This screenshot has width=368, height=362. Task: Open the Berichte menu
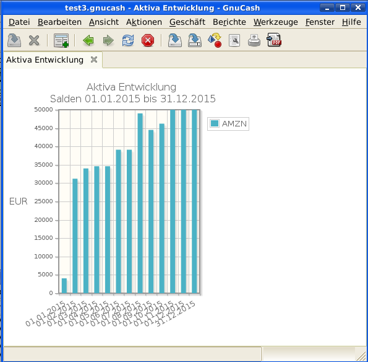[229, 22]
